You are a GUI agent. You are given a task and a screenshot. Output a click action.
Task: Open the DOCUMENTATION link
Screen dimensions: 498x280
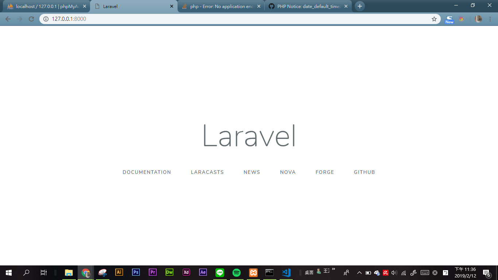[x=147, y=172]
